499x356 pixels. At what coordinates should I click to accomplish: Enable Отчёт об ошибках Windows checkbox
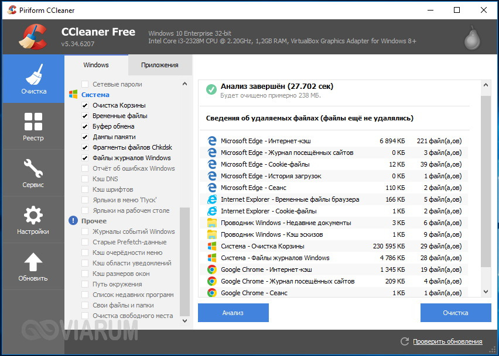pos(85,168)
